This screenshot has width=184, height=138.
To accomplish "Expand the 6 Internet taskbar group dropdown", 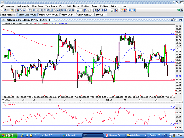I will click(81, 135).
